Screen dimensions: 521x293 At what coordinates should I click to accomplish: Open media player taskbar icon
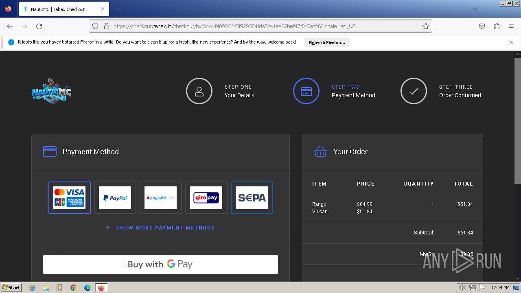tap(60, 288)
